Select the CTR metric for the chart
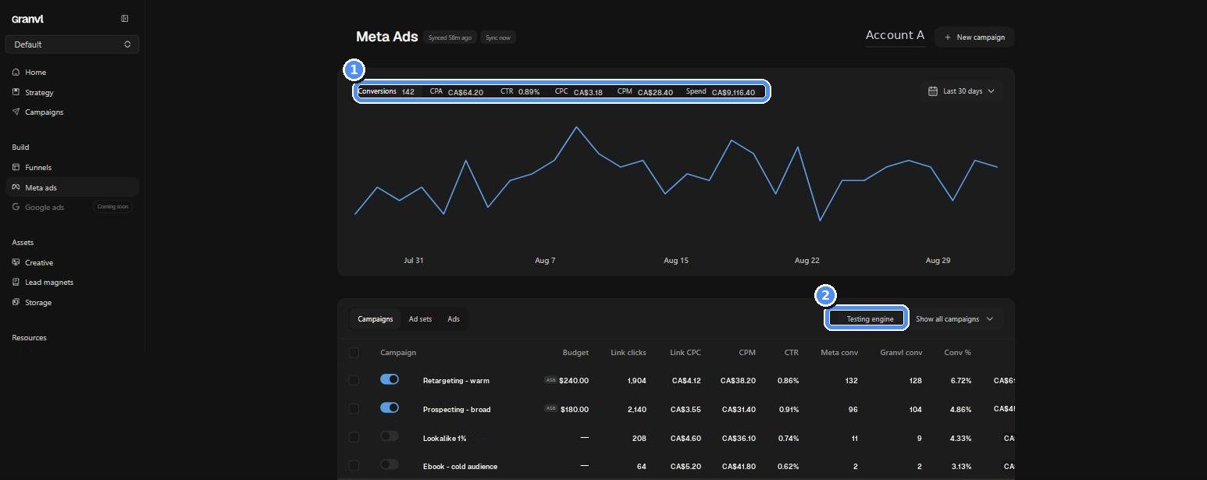This screenshot has height=480, width=1207. pos(520,91)
